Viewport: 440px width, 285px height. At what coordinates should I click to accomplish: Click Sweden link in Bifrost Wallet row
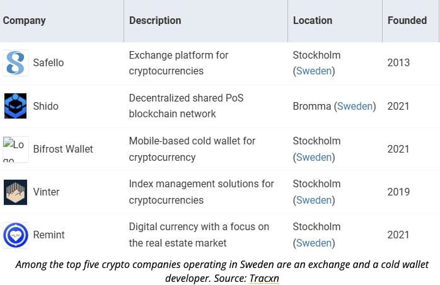tap(314, 157)
